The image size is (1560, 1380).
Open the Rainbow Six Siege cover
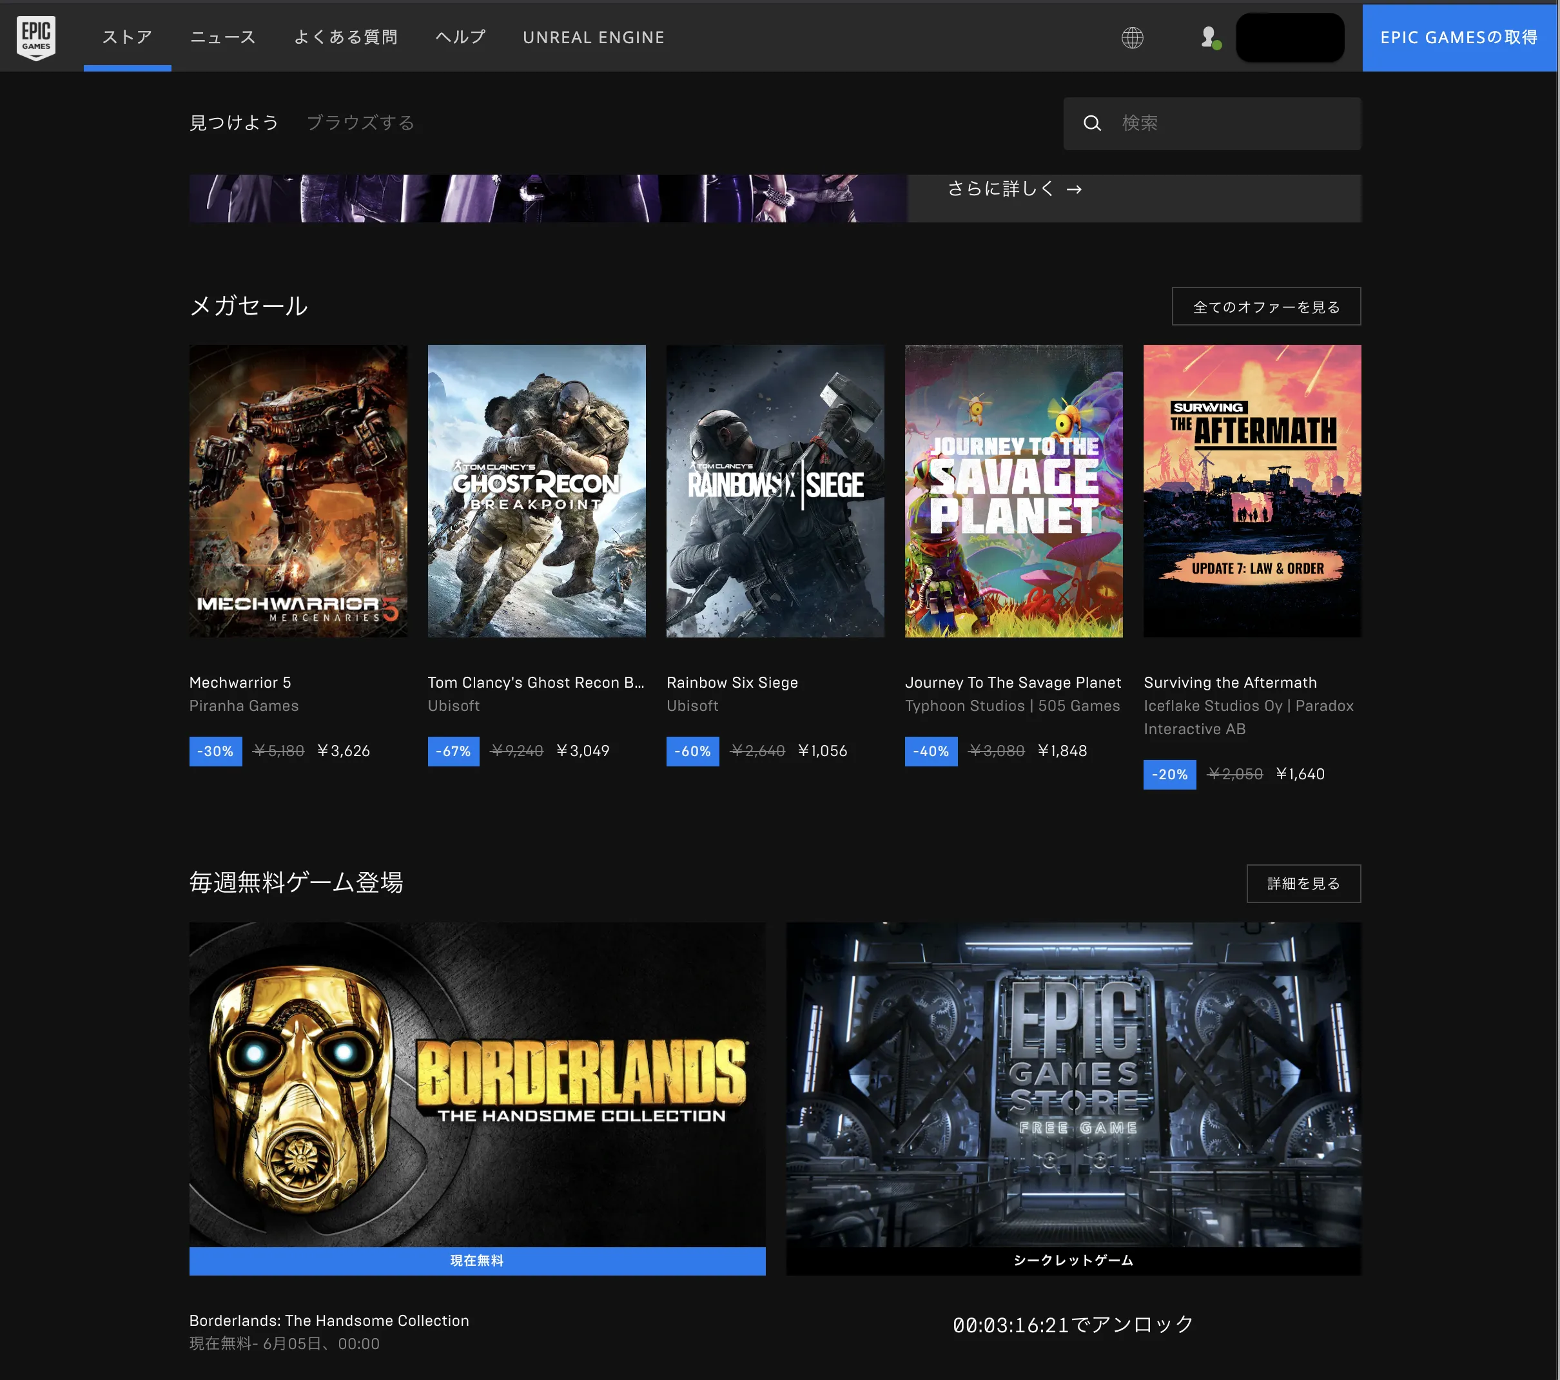(775, 491)
